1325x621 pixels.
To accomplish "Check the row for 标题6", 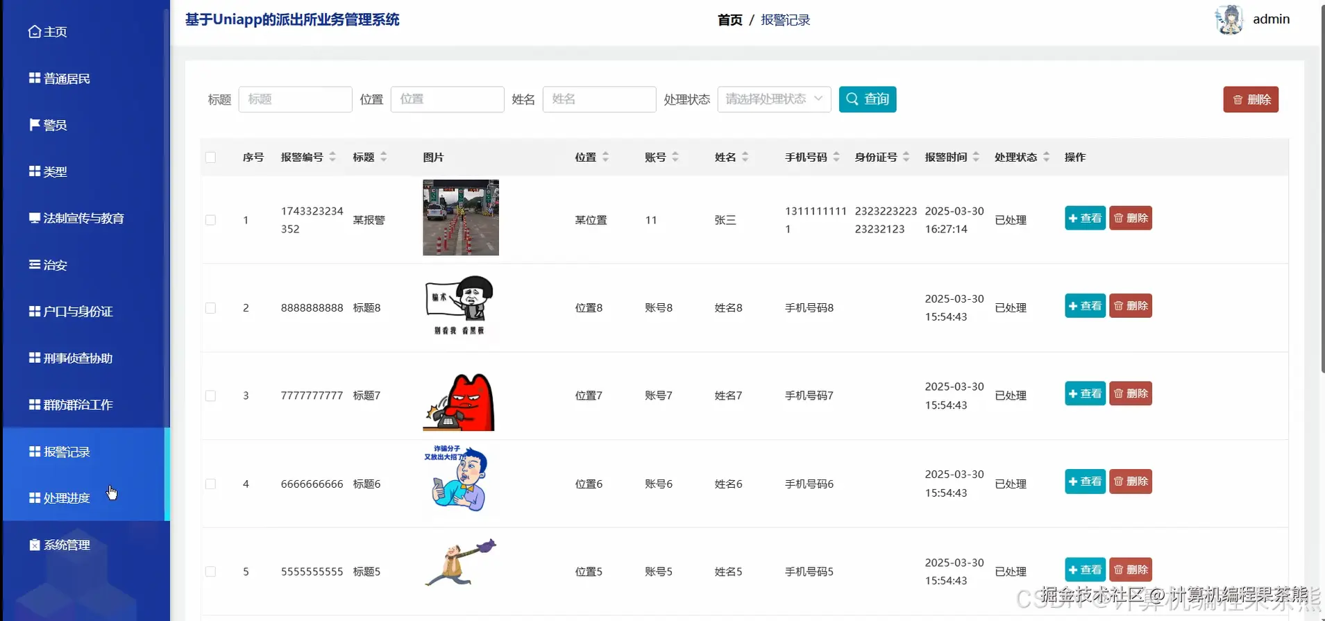I will pyautogui.click(x=210, y=484).
